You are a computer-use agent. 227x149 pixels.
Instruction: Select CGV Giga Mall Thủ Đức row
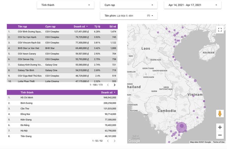pos(62,76)
